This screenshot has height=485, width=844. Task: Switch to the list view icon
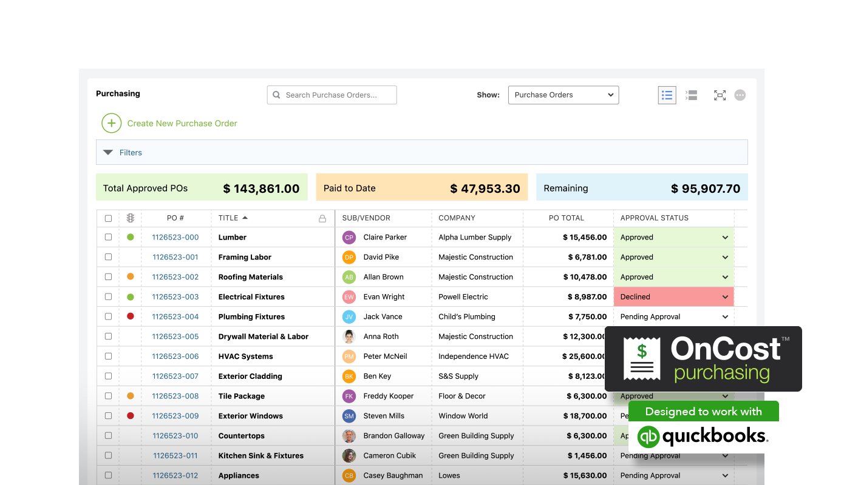(667, 95)
